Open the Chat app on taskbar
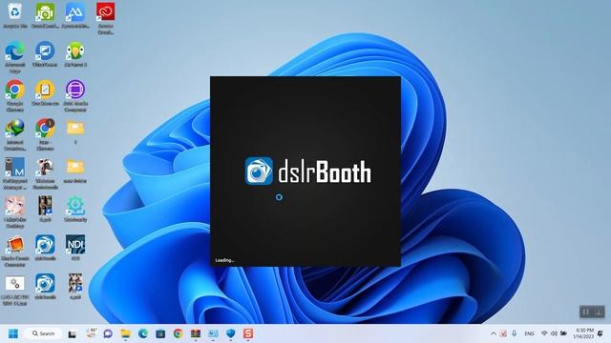 click(x=108, y=333)
